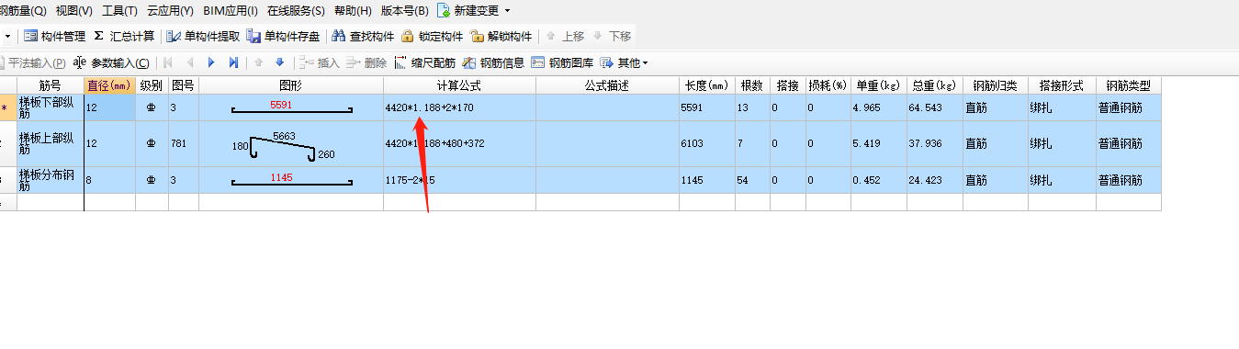Select the 梯板分布钢筋 row name
Image resolution: width=1239 pixels, height=349 pixels.
pos(51,180)
